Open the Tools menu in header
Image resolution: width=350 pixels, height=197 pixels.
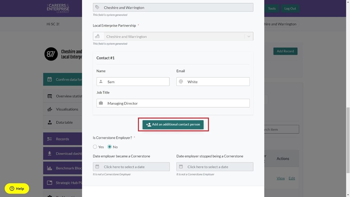pyautogui.click(x=272, y=8)
